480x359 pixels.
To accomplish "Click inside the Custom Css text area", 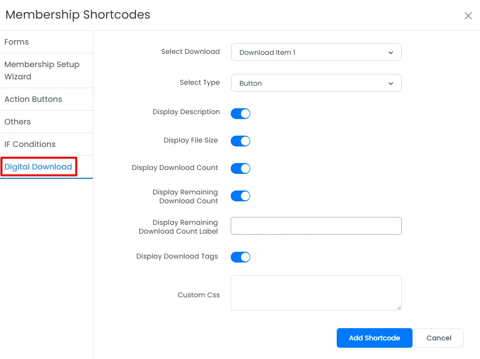I will click(316, 292).
